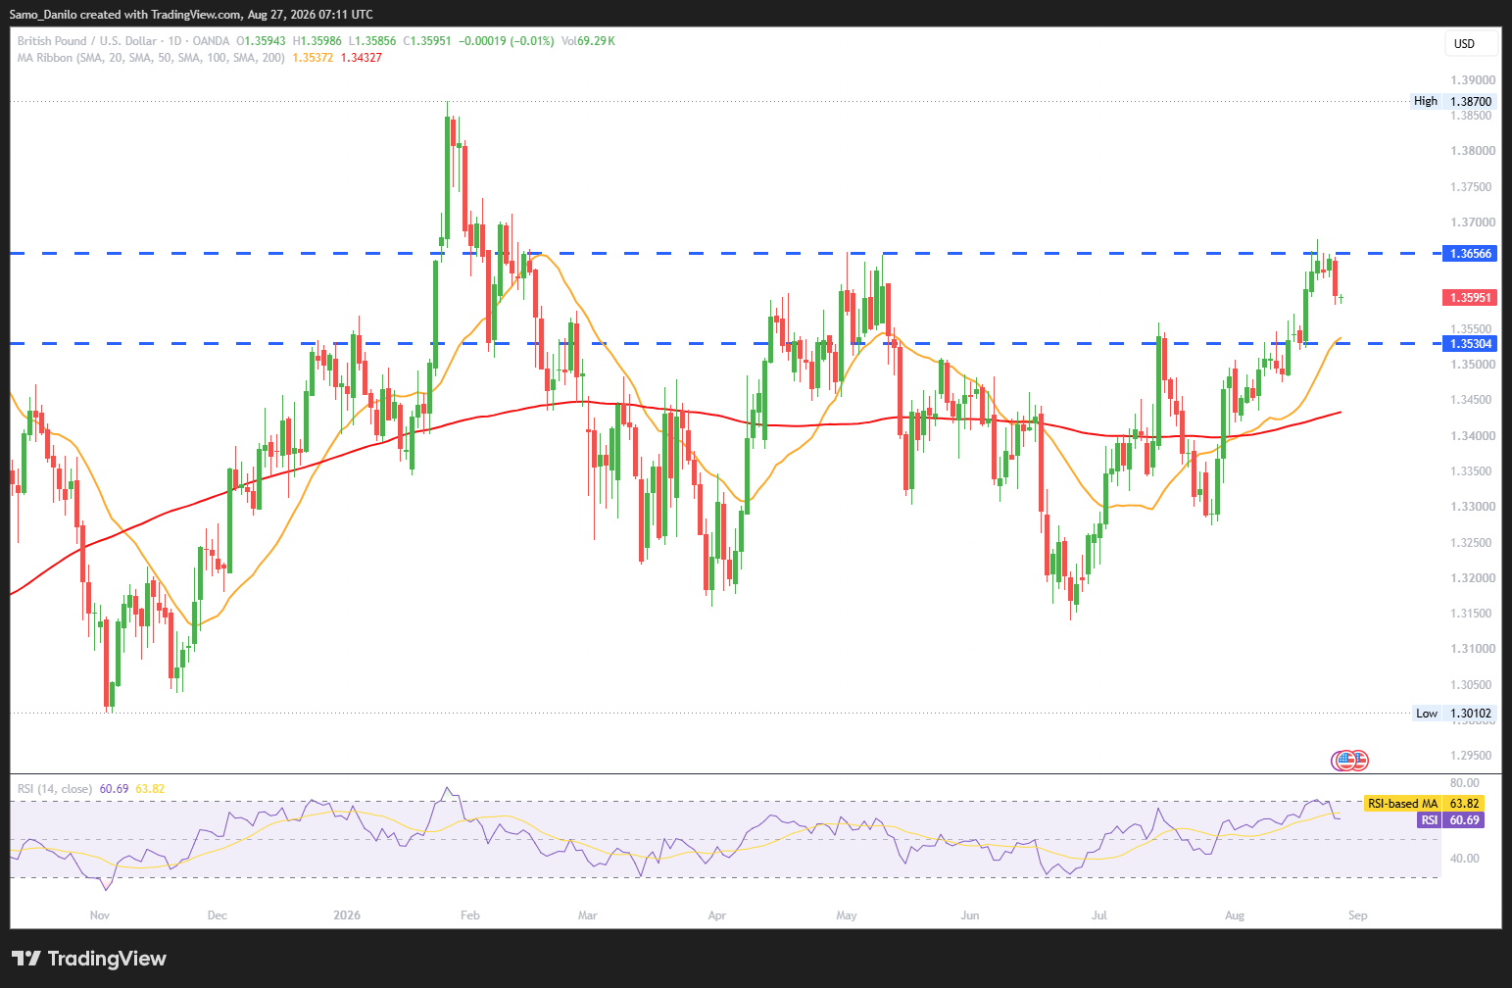Click the 1.32000 price axis tick
1512x988 pixels.
click(1473, 578)
